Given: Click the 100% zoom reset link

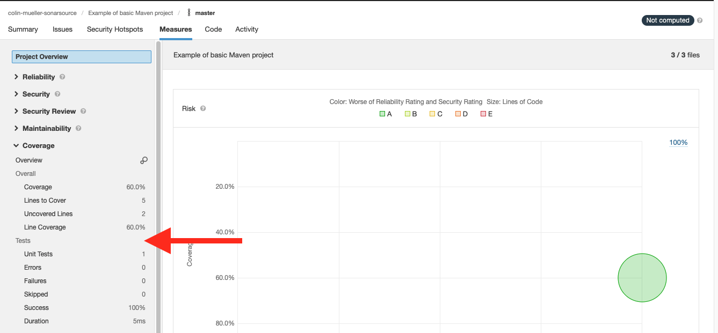Looking at the screenshot, I should point(678,142).
